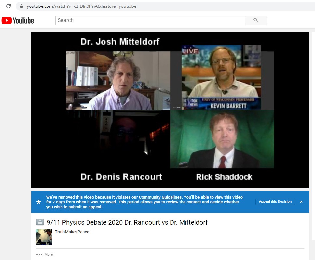Click the Appeal this Decision button
The image size is (315, 260).
pyautogui.click(x=275, y=202)
